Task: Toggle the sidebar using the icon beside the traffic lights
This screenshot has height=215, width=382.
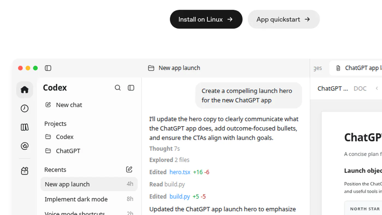Action: pos(48,68)
